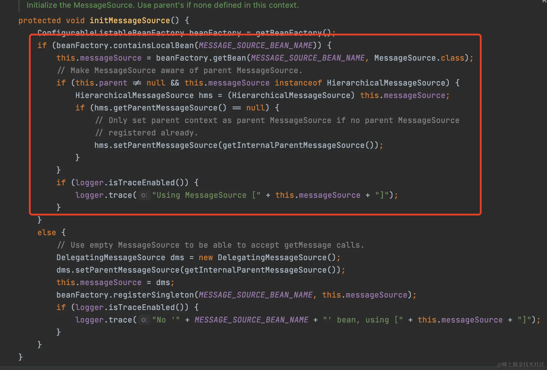Click the void return type keyword
The height and width of the screenshot is (370, 547).
point(75,20)
